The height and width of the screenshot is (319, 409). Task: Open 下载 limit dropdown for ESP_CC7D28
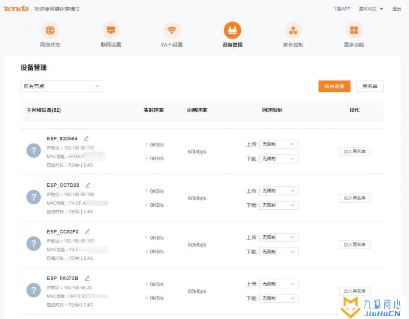279,205
